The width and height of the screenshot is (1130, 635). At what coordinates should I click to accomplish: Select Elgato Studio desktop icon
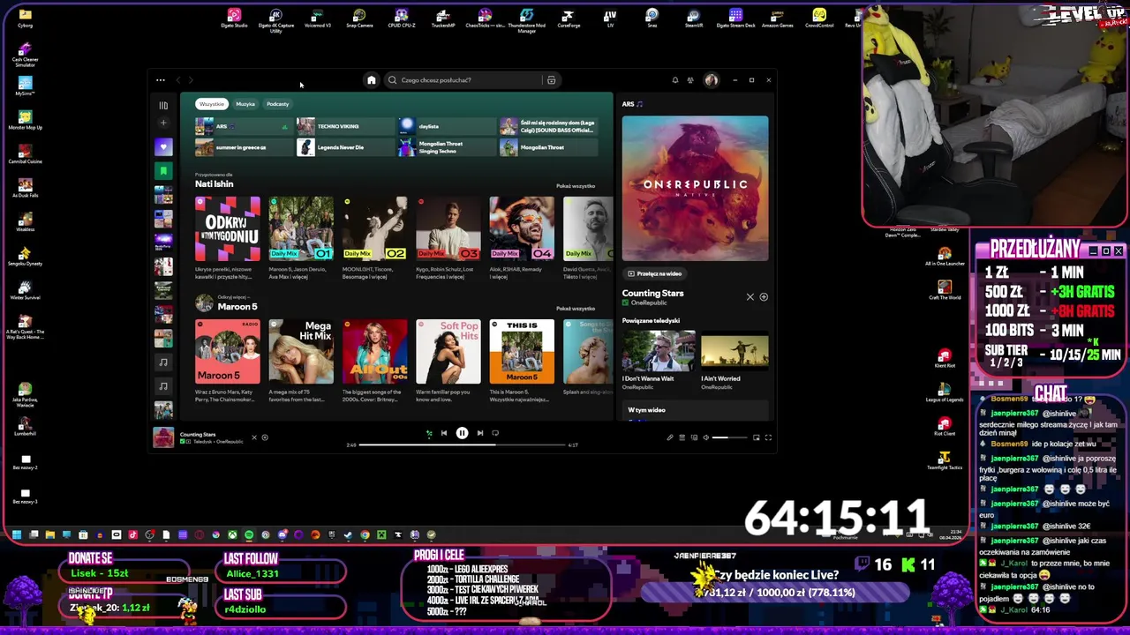234,18
